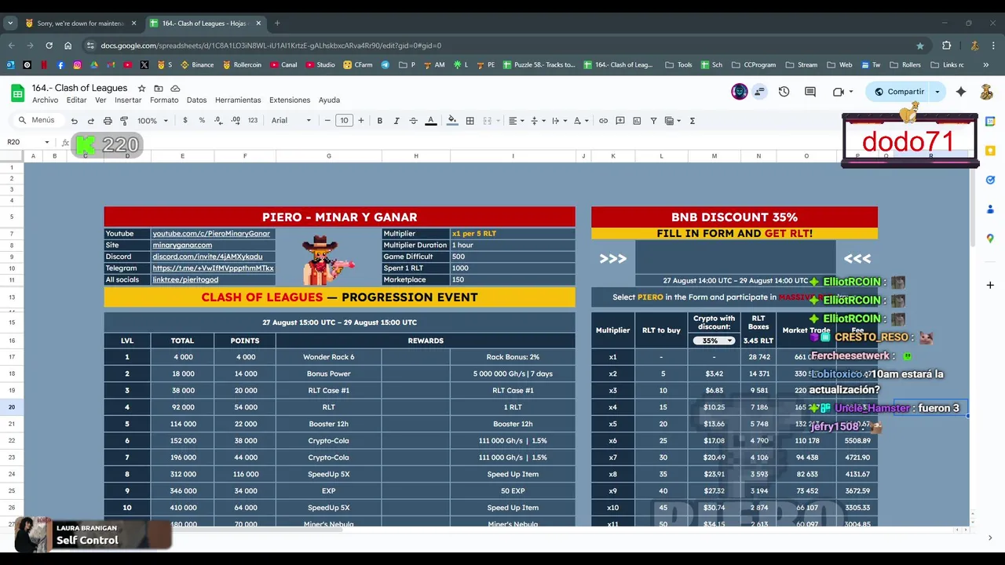The width and height of the screenshot is (1005, 565).
Task: Format as percent with the % icon
Action: point(202,121)
